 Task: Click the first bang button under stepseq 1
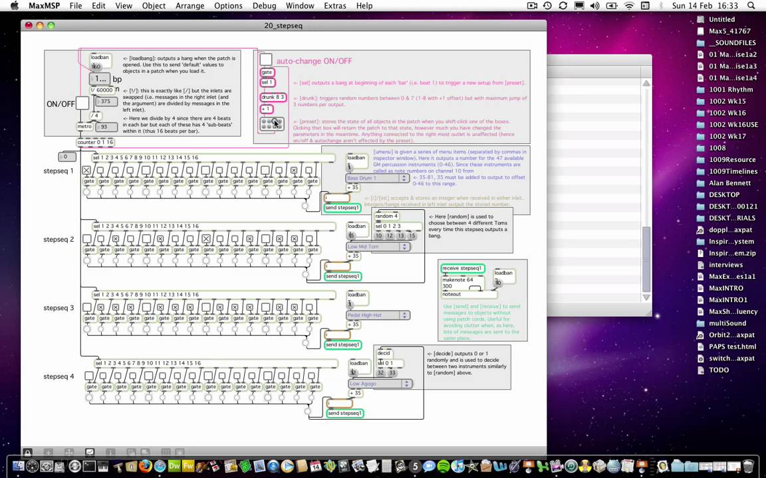86,192
